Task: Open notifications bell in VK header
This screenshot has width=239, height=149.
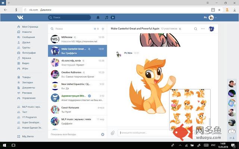Action: click(x=98, y=18)
